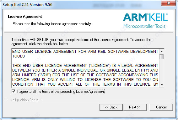This screenshot has height=120, width=178.
Task: Click the 'To continue with SETUP' instruction text
Action: (x=81, y=42)
